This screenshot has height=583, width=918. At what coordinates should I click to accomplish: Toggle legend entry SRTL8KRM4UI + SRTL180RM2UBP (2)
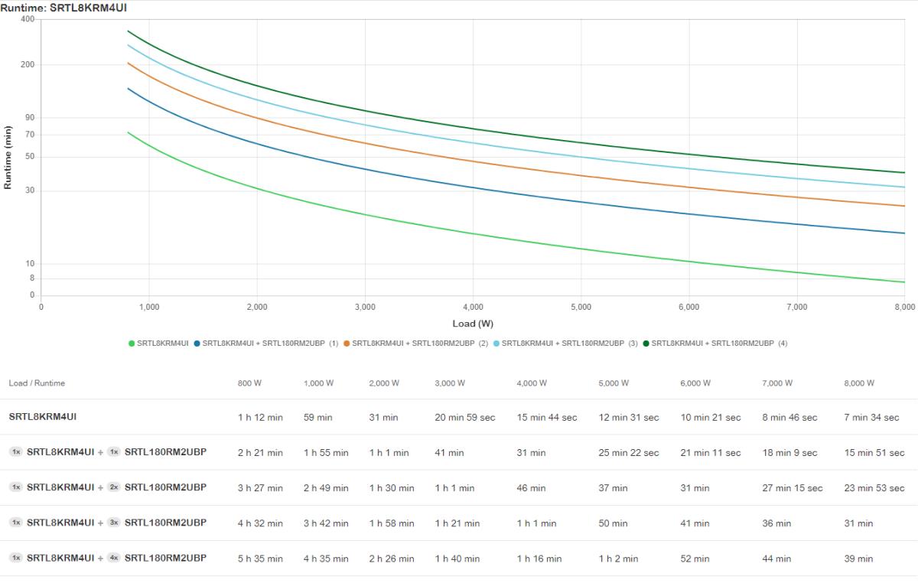(415, 344)
